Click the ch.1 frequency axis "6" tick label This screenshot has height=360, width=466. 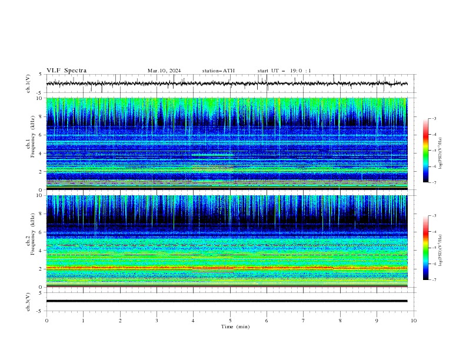coord(41,135)
